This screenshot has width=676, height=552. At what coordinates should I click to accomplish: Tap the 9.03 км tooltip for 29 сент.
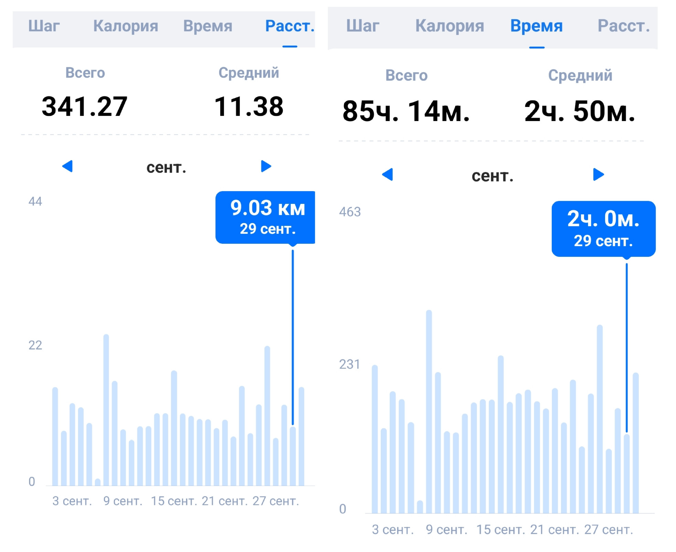pyautogui.click(x=265, y=218)
